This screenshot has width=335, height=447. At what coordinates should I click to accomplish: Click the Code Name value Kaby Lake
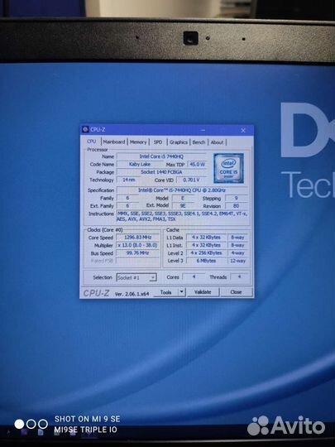140,164
